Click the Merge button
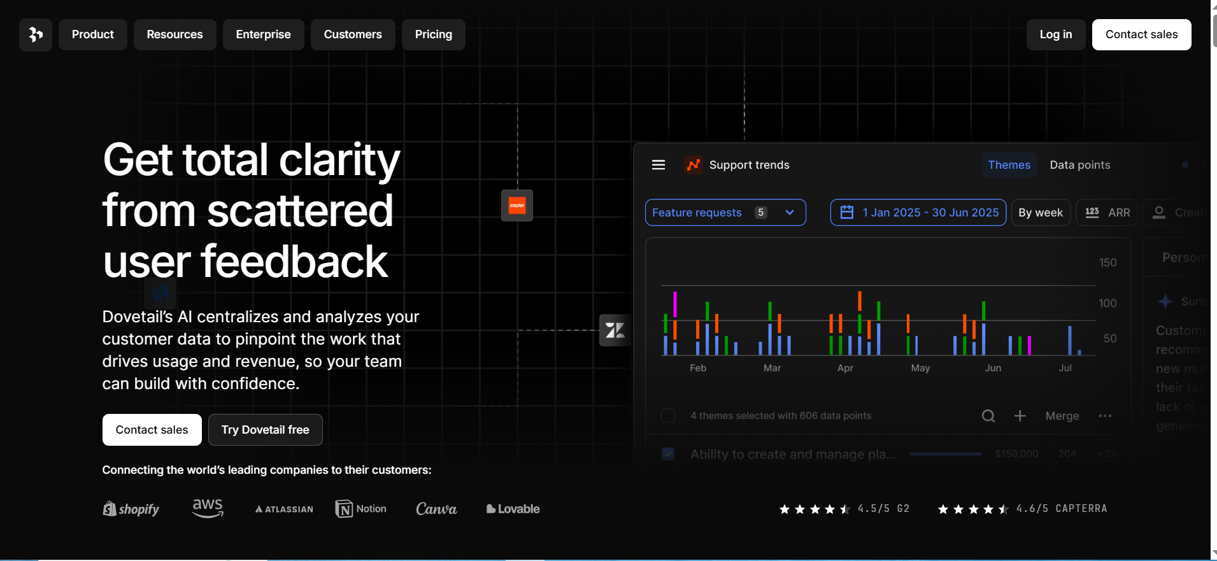 (x=1062, y=416)
